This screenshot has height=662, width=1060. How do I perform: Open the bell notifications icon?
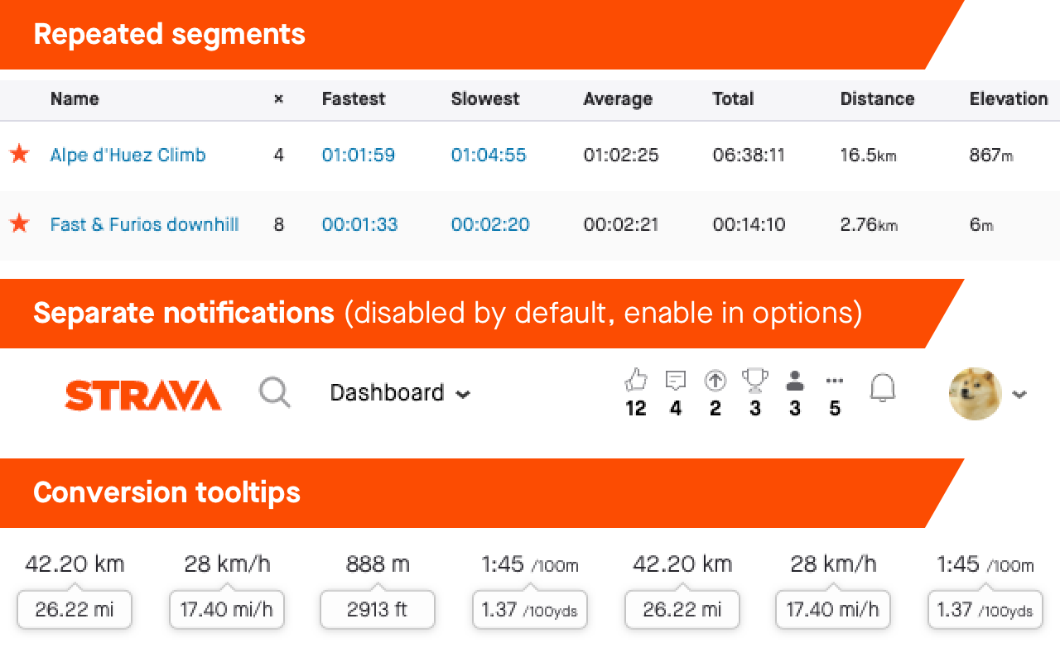tap(883, 387)
